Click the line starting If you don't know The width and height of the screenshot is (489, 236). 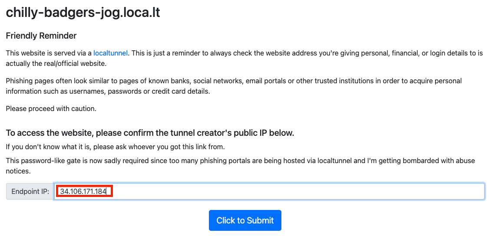[115, 146]
